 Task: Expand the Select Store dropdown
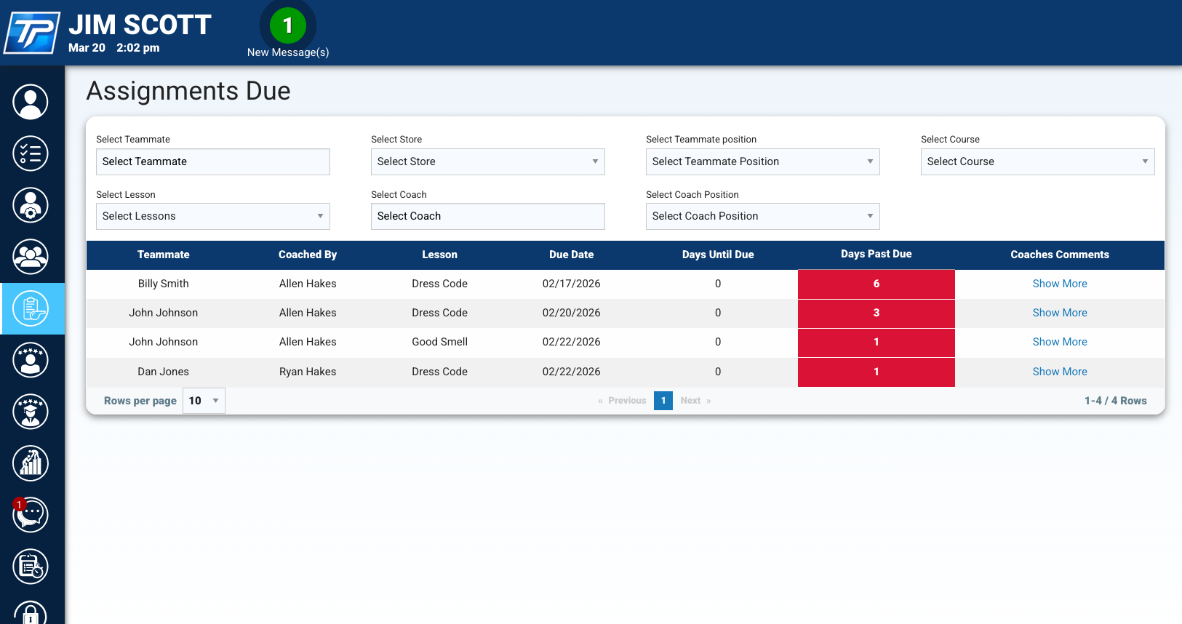[x=488, y=161]
